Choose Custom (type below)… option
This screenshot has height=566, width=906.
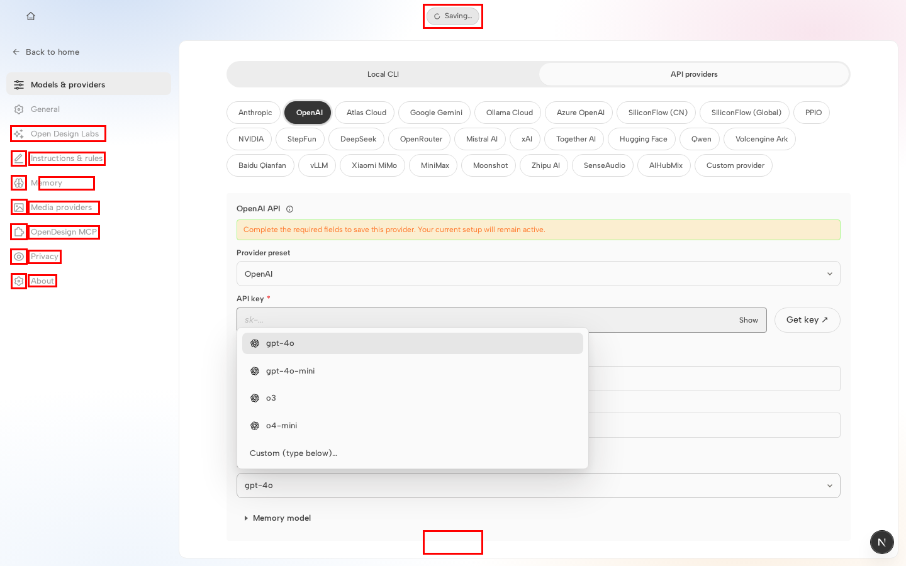click(x=413, y=453)
